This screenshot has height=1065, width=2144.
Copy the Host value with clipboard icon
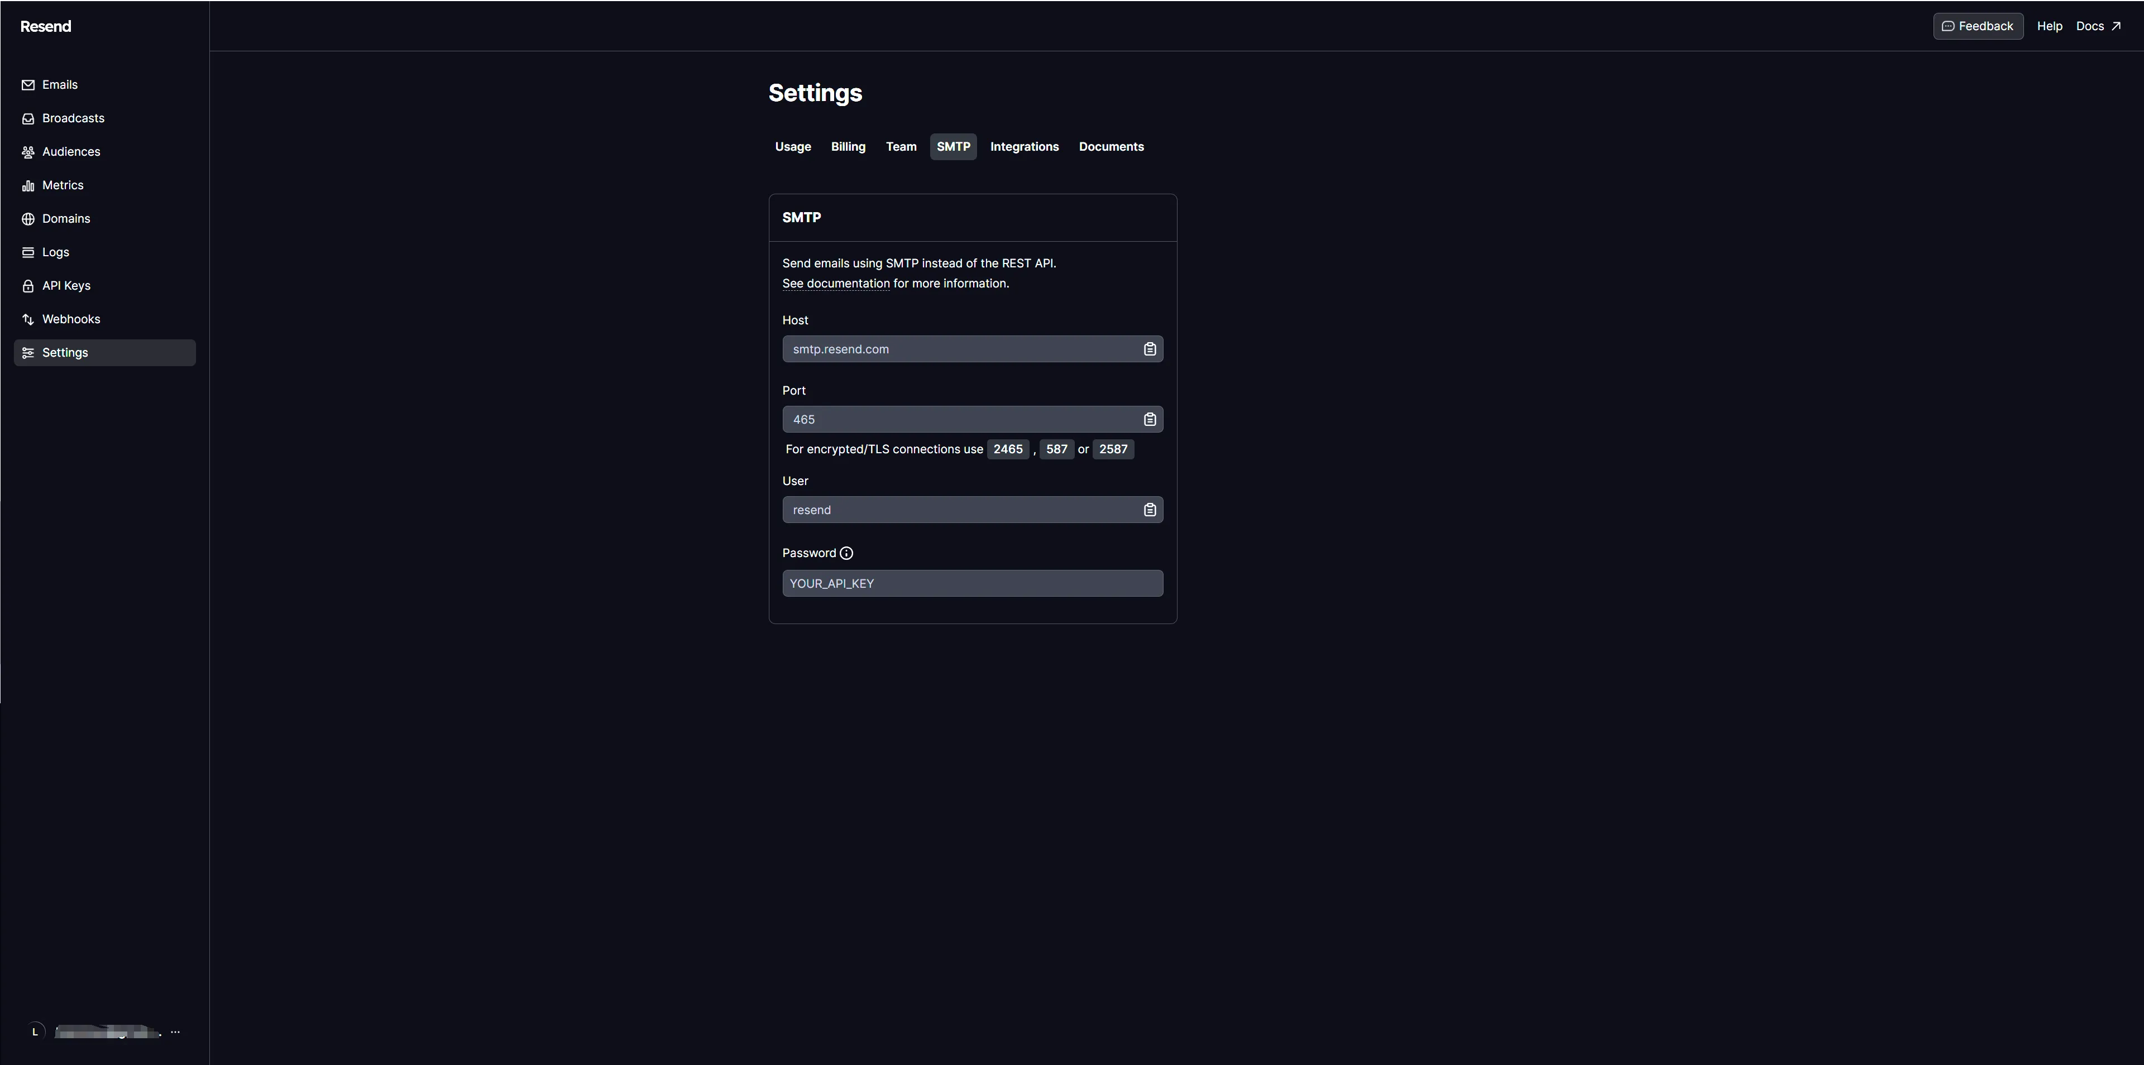(x=1150, y=349)
